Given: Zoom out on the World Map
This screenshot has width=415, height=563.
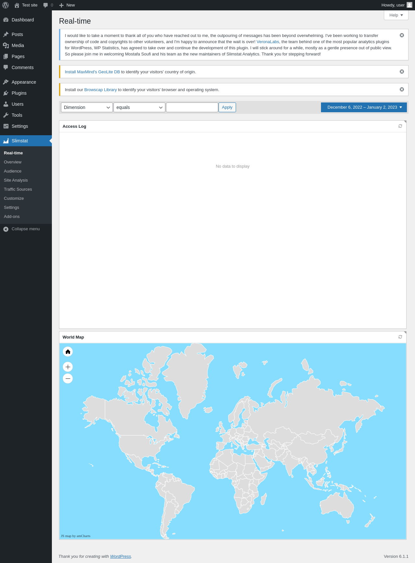Looking at the screenshot, I should 68,378.
